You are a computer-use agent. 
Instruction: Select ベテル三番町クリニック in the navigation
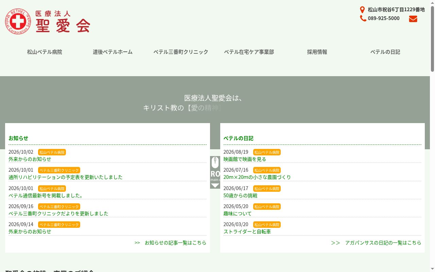[x=181, y=52]
